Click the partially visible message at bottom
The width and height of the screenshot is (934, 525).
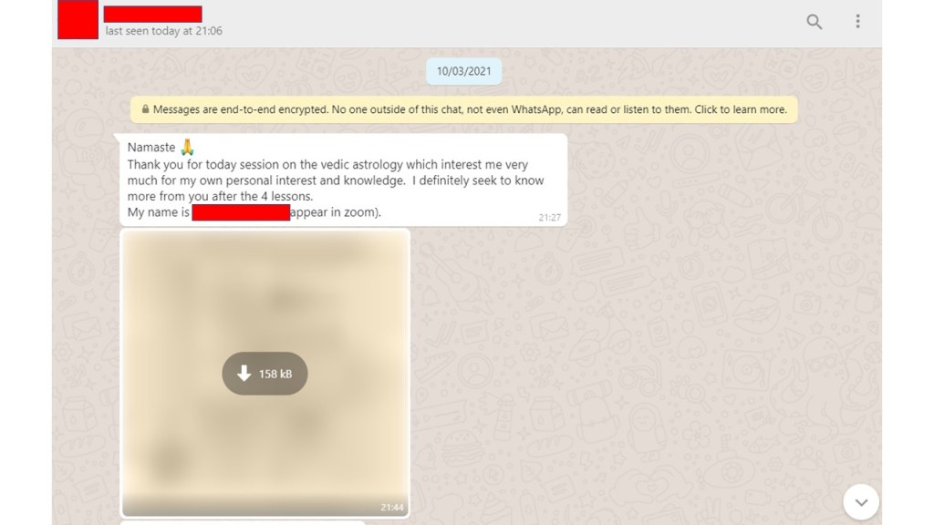click(x=242, y=522)
